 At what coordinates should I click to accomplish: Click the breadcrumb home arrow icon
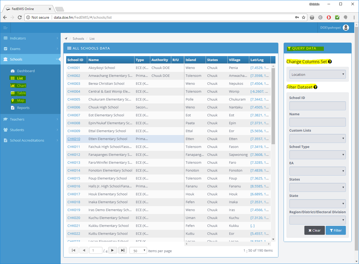click(x=66, y=39)
